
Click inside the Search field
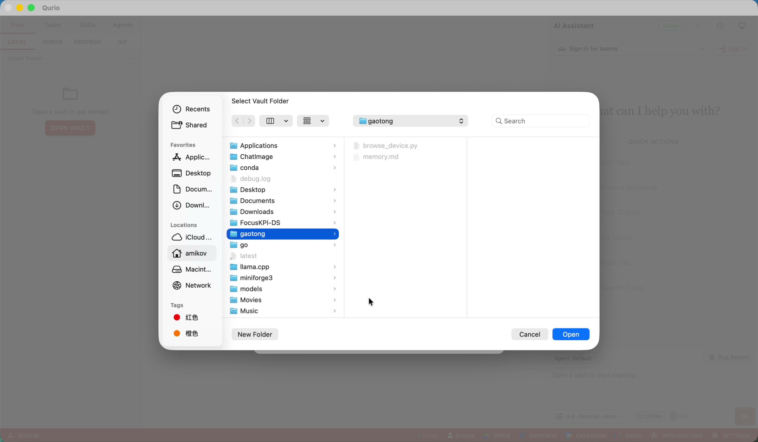tap(540, 121)
